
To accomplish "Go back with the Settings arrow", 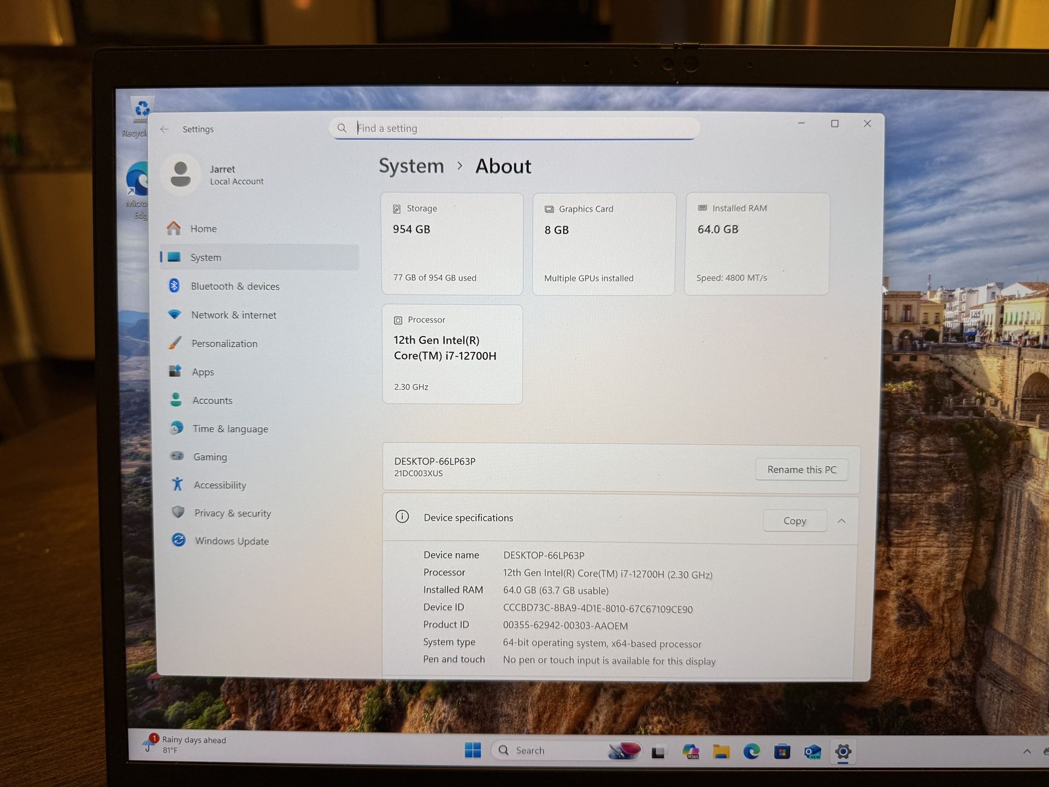I will [x=164, y=130].
